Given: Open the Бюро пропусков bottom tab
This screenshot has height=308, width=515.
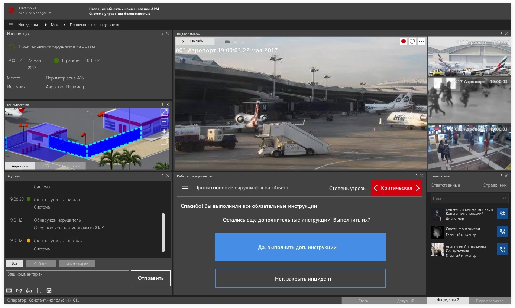Looking at the screenshot, I should coord(490,301).
